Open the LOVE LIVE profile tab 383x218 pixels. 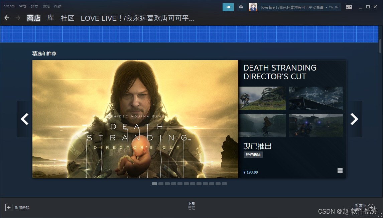(x=137, y=18)
